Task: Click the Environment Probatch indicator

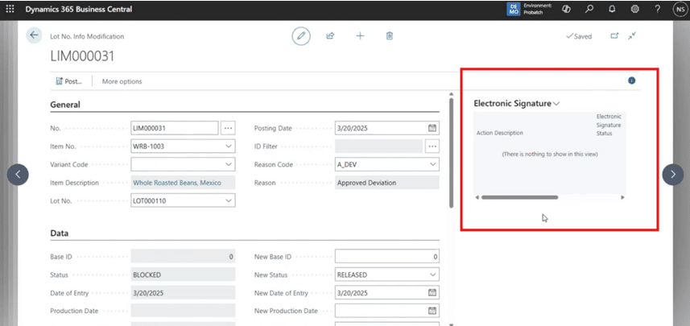Action: pyautogui.click(x=530, y=9)
